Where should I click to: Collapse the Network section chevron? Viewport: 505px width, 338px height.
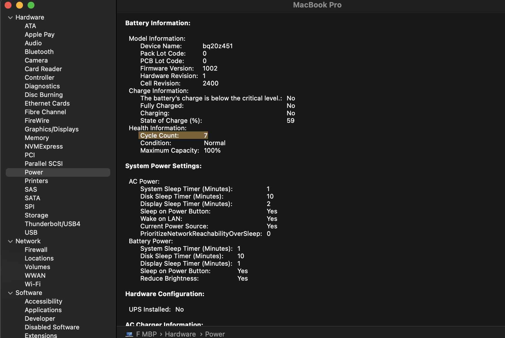point(10,241)
